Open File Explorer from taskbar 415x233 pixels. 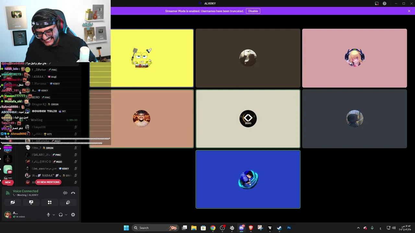(x=194, y=228)
